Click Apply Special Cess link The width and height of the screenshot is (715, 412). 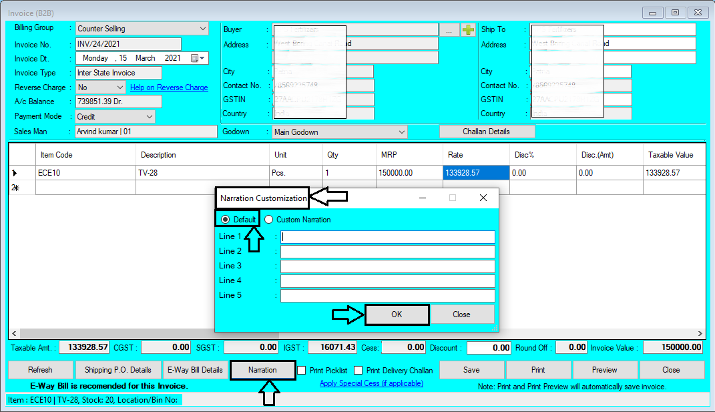pos(371,383)
